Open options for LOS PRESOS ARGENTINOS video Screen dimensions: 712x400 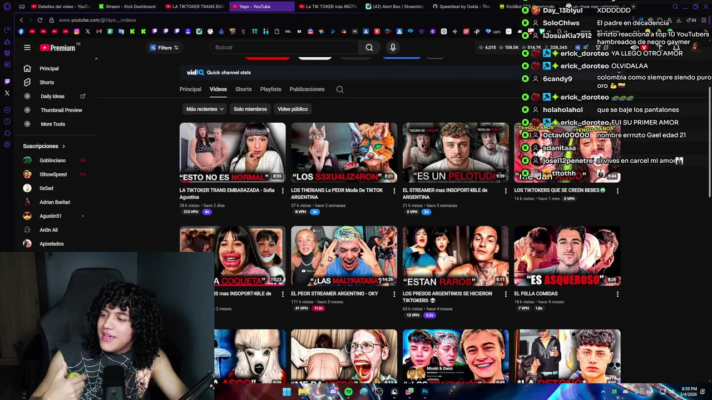506,294
